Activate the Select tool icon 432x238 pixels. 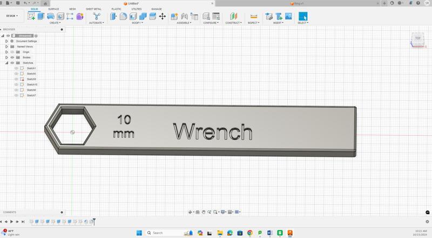click(x=302, y=16)
